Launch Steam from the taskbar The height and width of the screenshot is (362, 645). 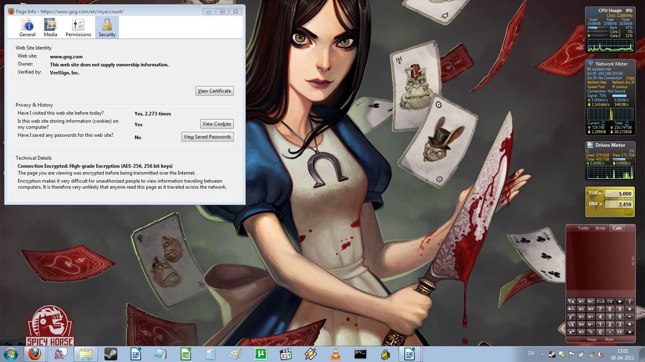coord(110,354)
